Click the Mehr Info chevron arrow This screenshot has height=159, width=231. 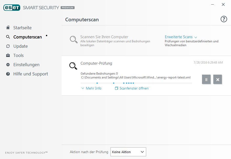(83, 88)
